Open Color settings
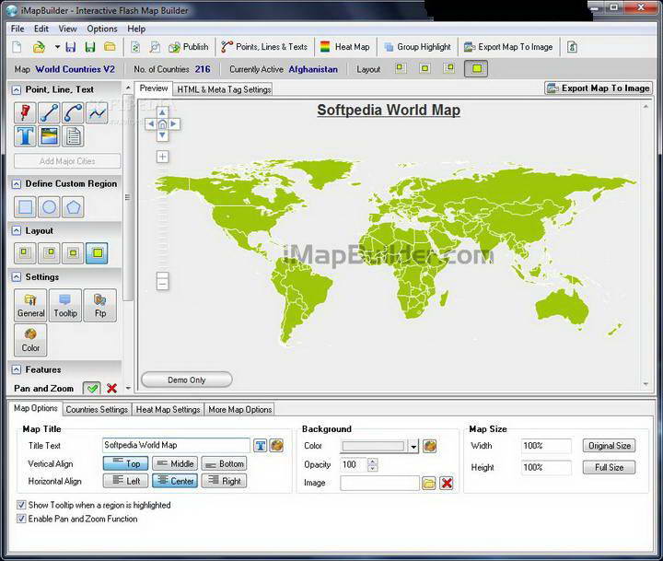This screenshot has height=561, width=663. point(30,340)
